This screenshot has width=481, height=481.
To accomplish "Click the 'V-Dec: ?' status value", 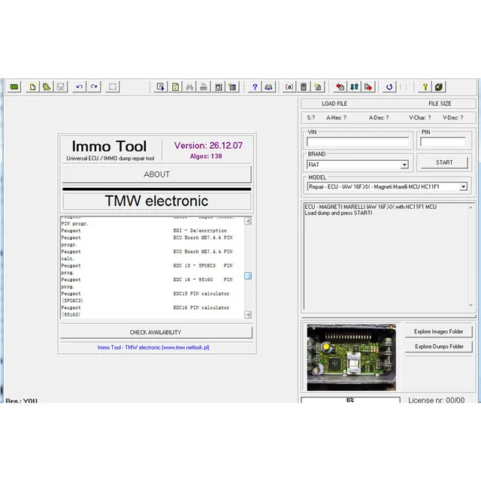I will point(452,118).
